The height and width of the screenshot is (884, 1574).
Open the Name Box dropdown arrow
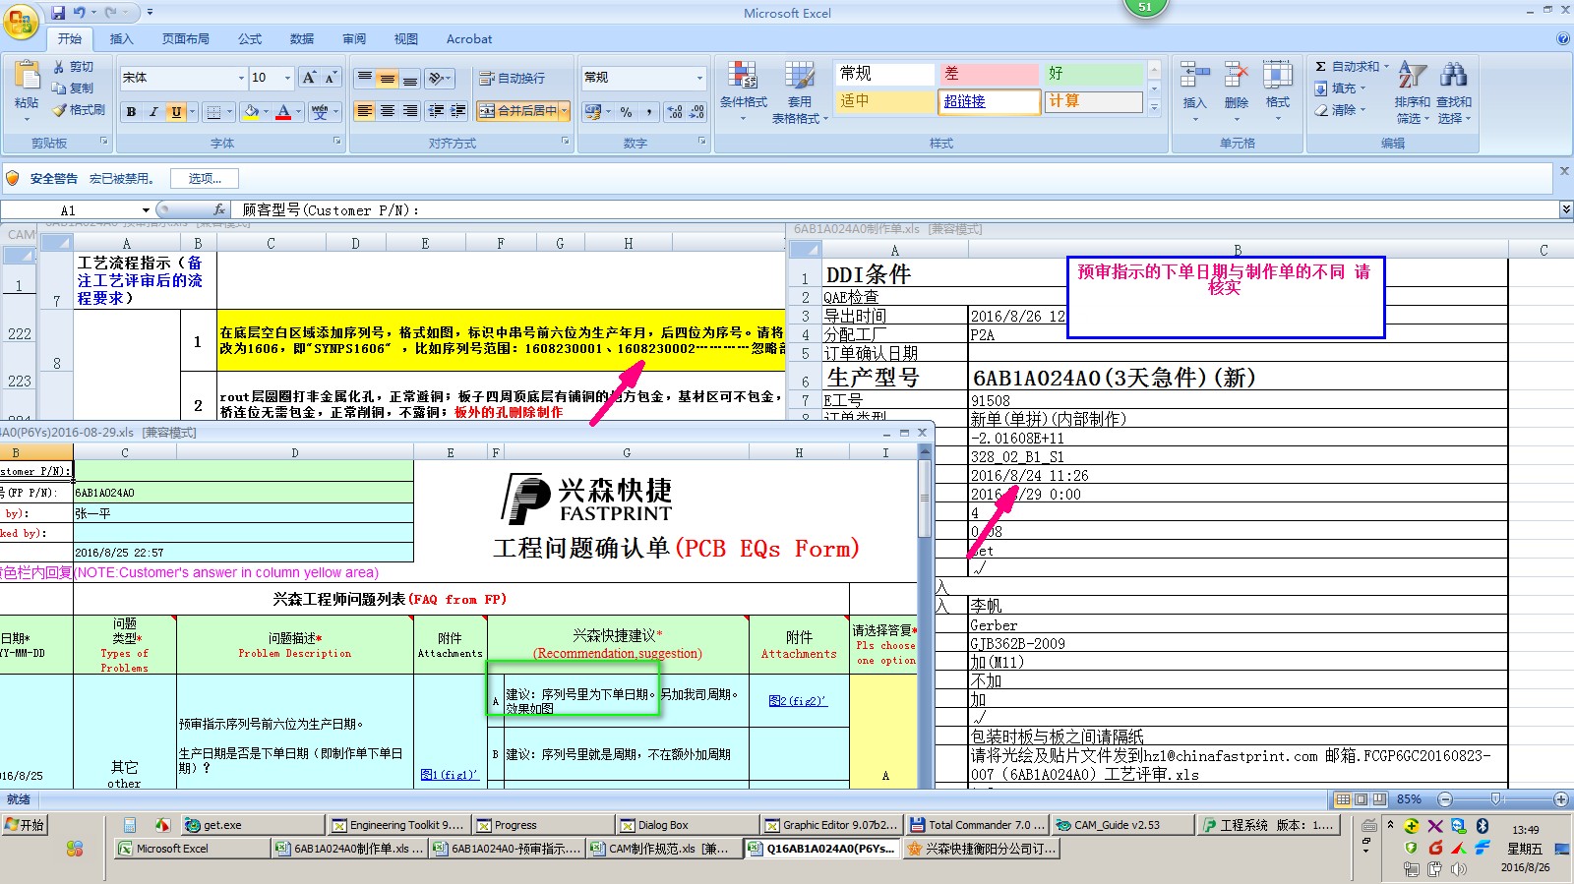point(146,210)
